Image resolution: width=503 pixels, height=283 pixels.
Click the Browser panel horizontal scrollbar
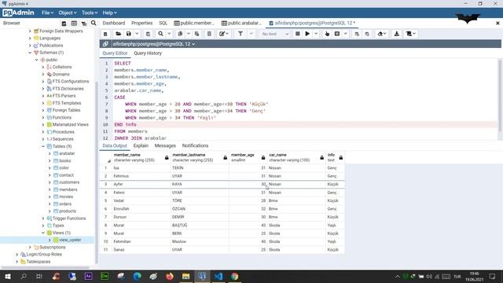46,267
